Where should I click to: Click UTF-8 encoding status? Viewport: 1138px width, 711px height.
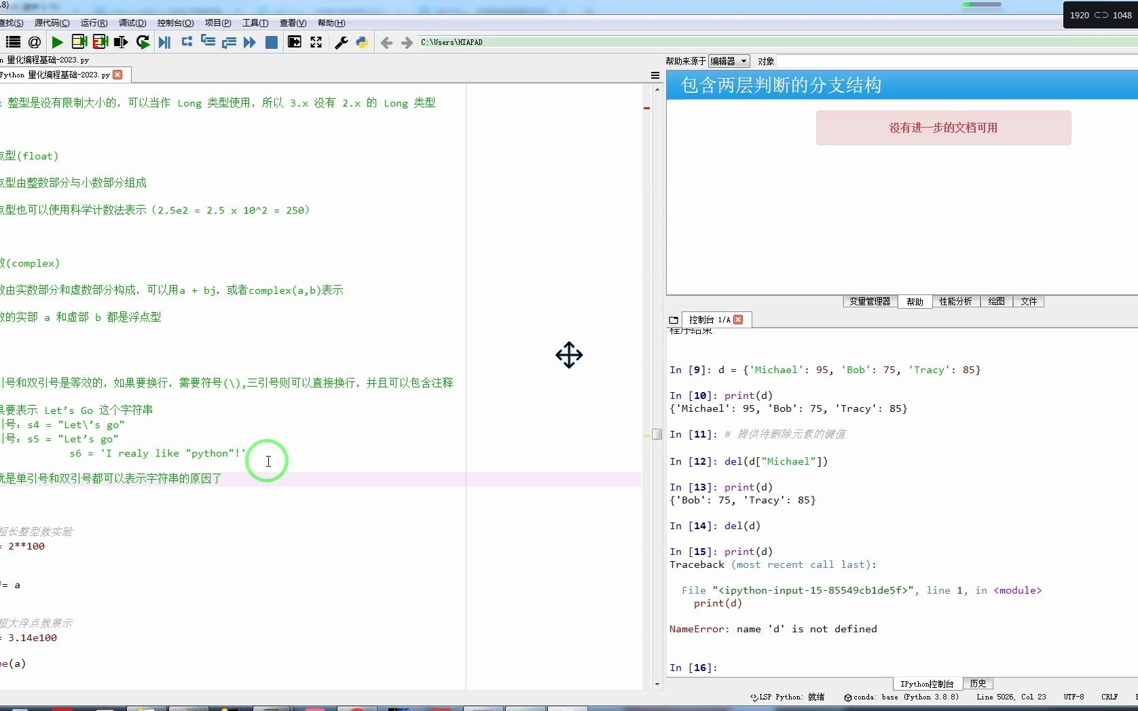pyautogui.click(x=1073, y=697)
